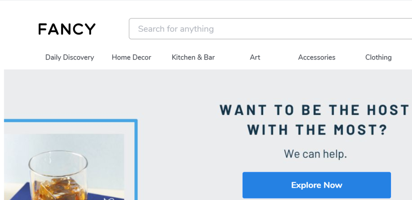Click the whiskey glass photo
Viewport: 412px width, 200px height.
click(x=64, y=167)
